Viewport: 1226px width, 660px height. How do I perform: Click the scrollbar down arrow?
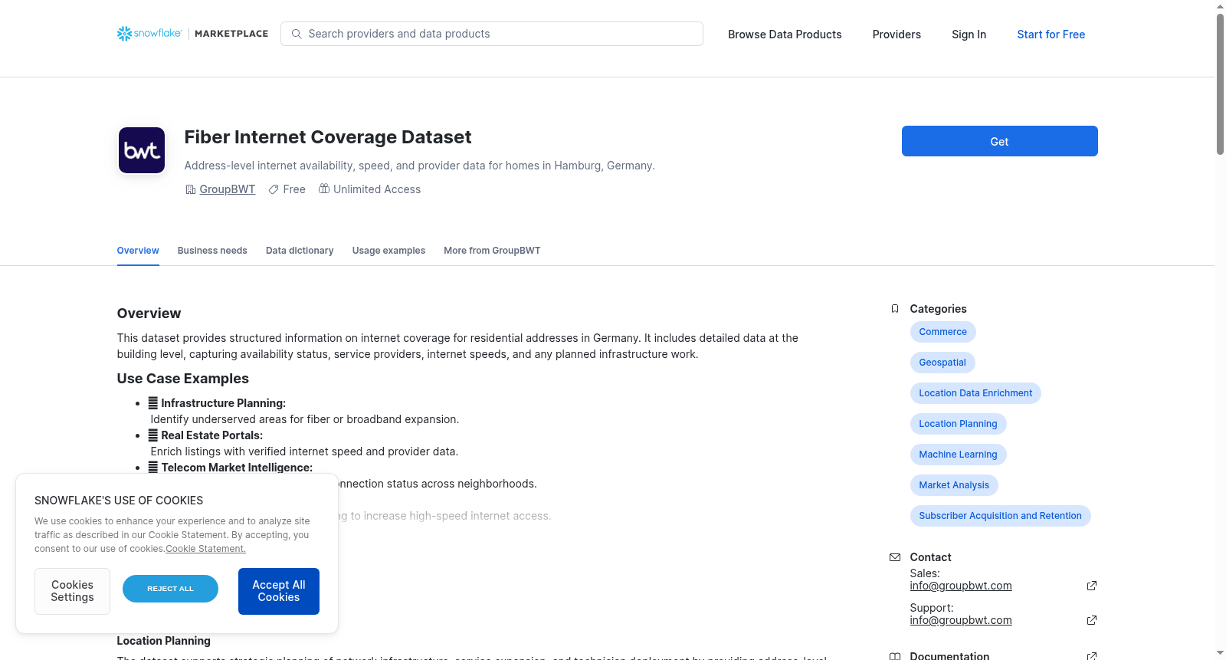coord(1220,654)
